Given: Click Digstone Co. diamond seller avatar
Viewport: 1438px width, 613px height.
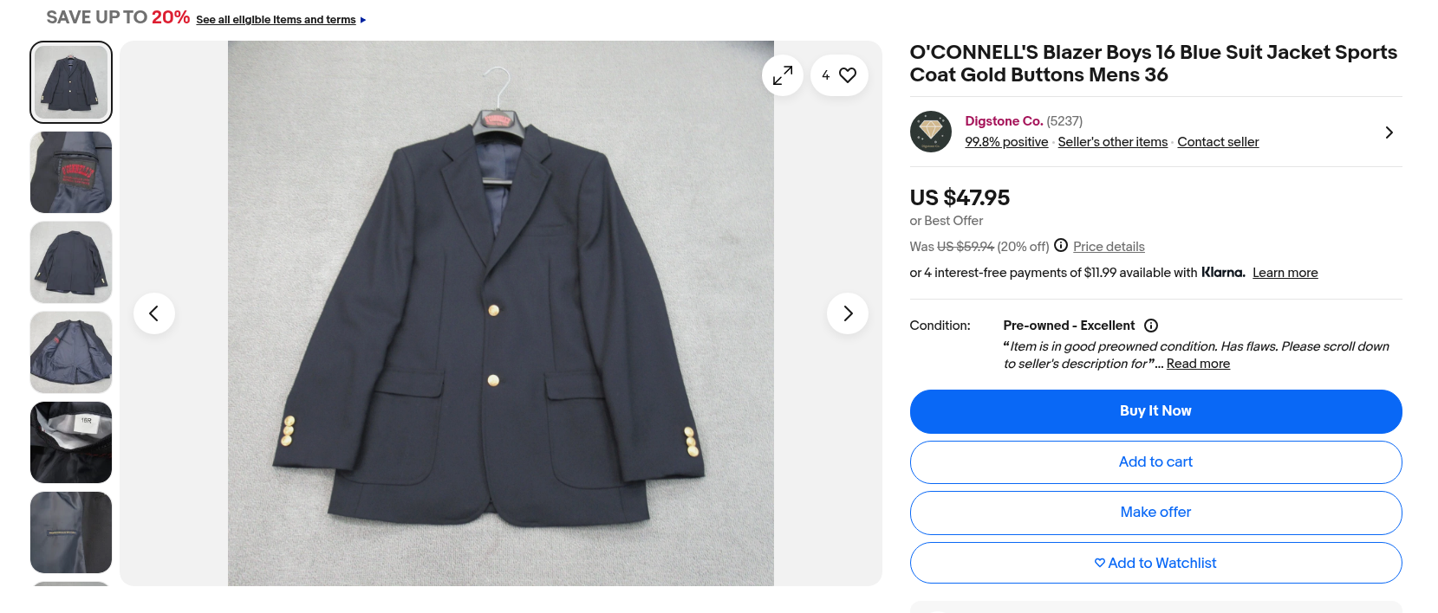Looking at the screenshot, I should [931, 132].
